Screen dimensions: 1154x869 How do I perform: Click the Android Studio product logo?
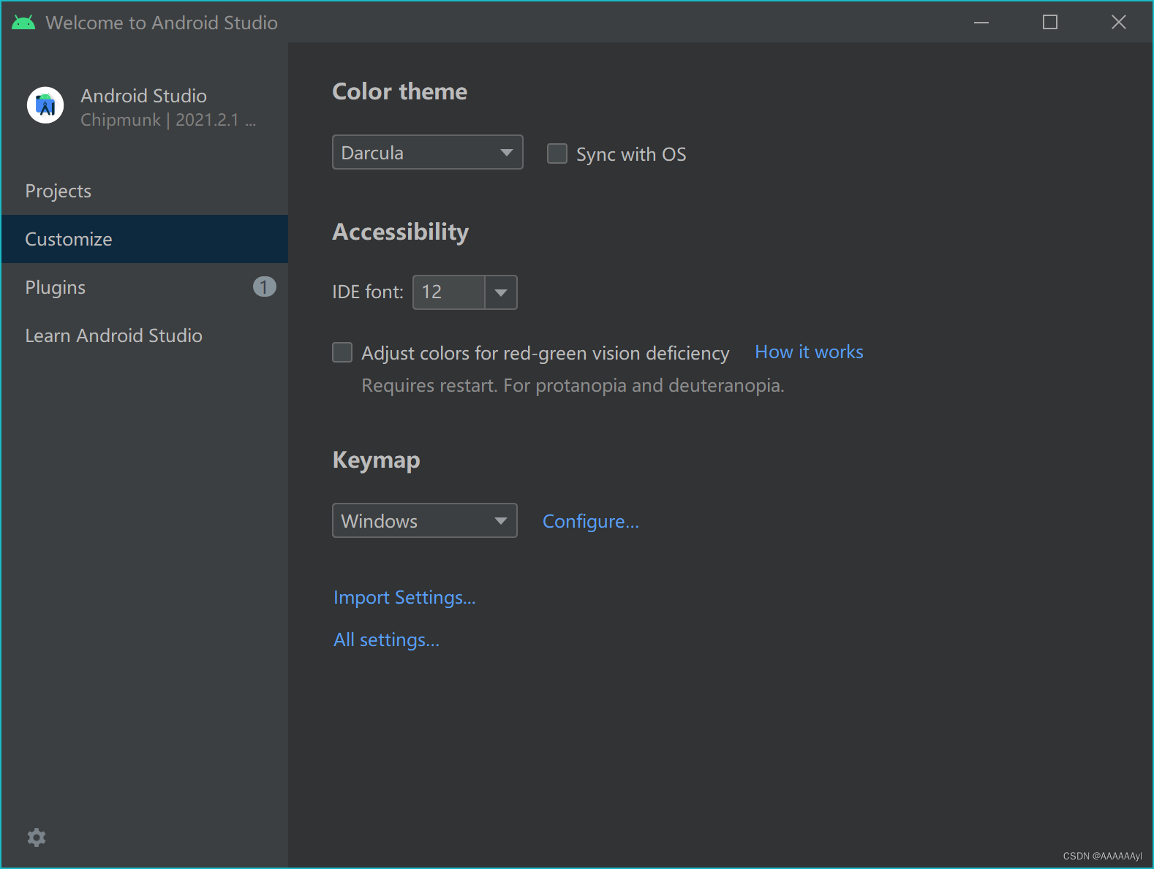(45, 105)
